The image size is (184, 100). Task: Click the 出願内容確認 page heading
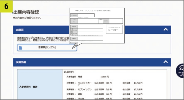26,12
